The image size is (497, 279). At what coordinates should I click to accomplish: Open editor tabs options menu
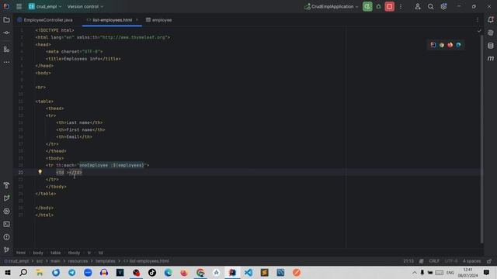coord(478,20)
